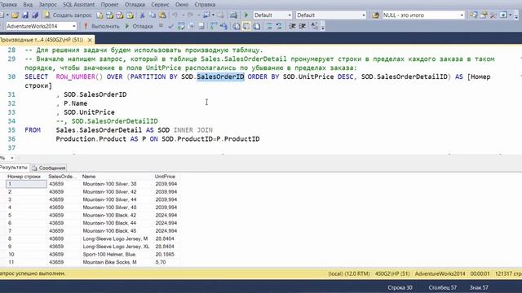Click the Name column header
The height and width of the screenshot is (293, 522).
(117, 177)
